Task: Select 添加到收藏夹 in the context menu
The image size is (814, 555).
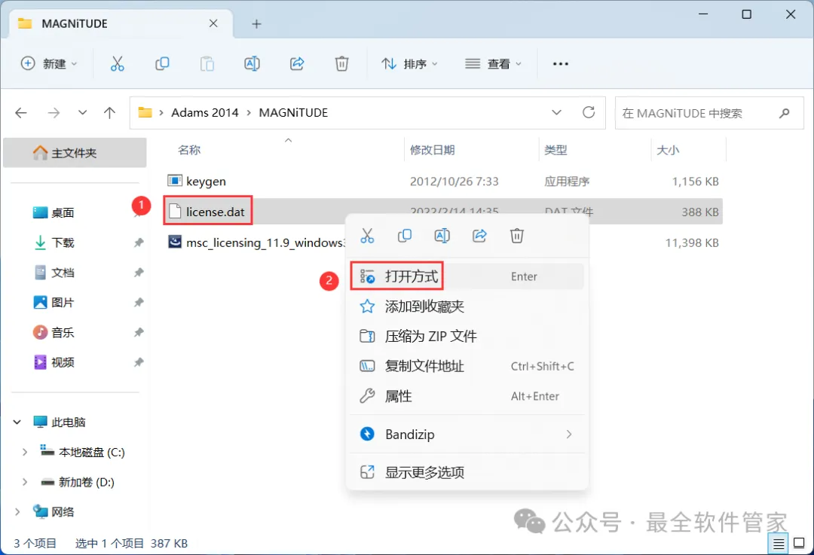Action: pyautogui.click(x=467, y=306)
